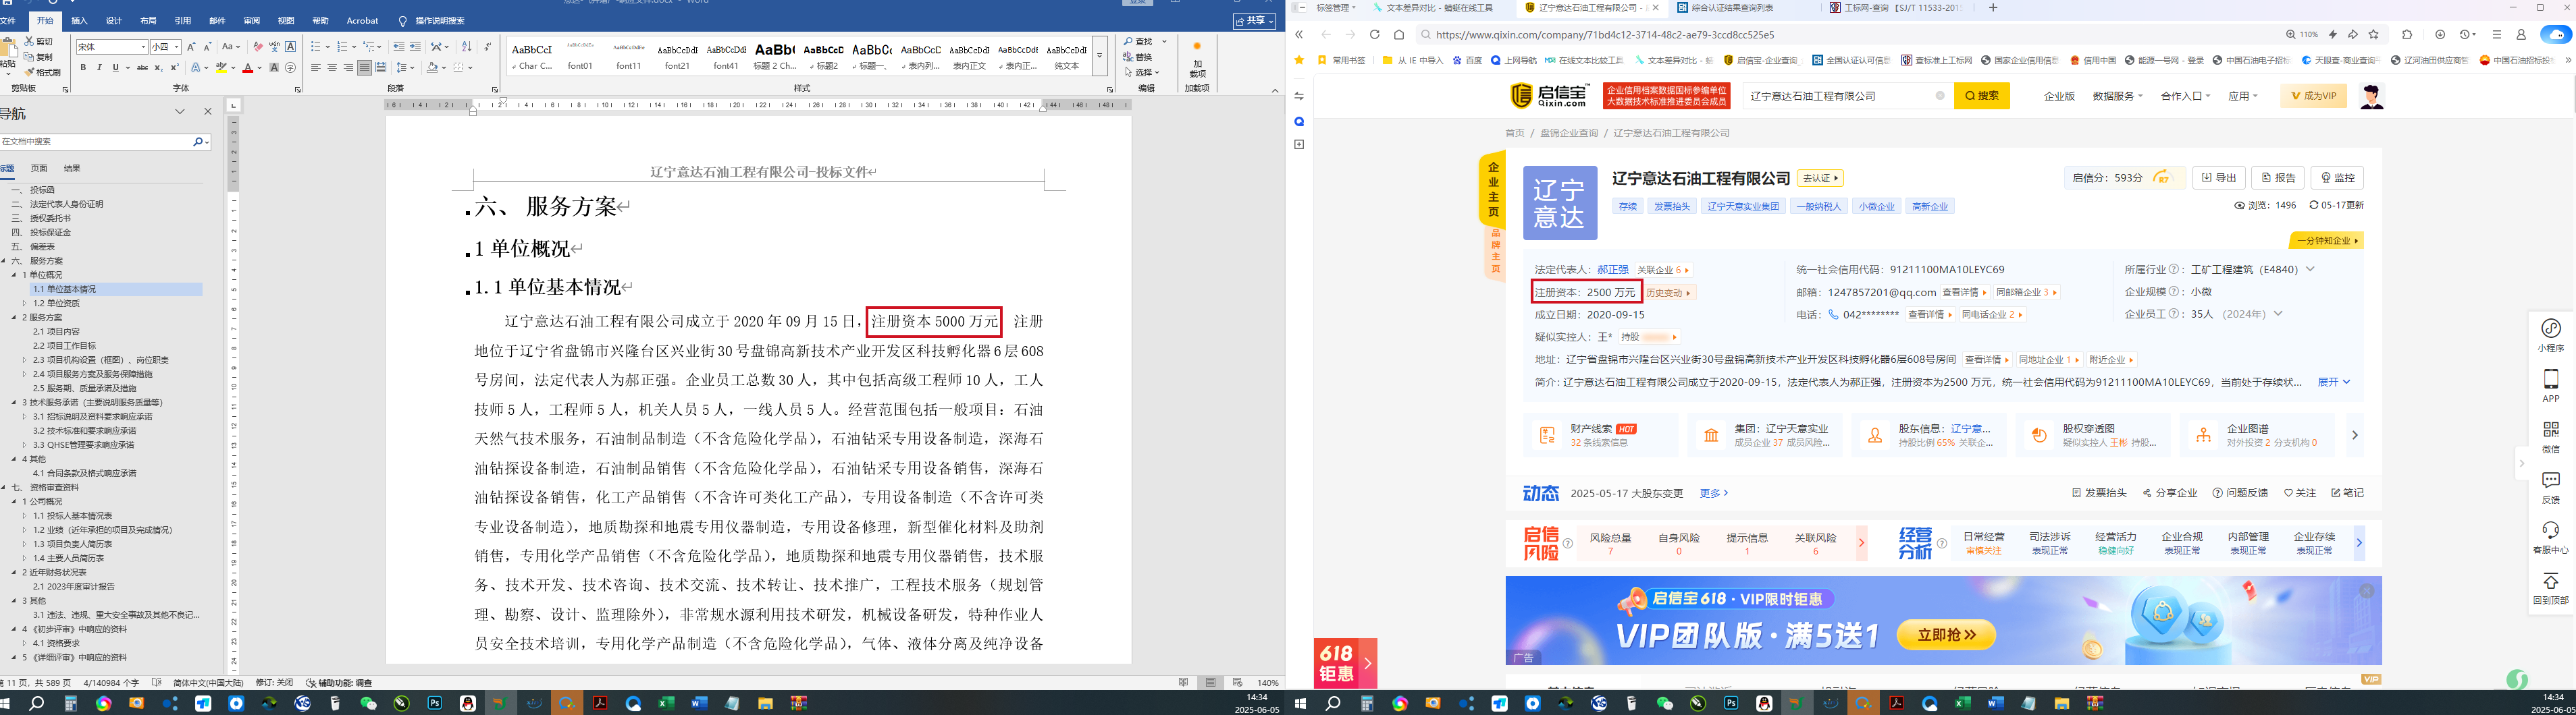
Task: Open the browser downloads icon
Action: pyautogui.click(x=2440, y=35)
